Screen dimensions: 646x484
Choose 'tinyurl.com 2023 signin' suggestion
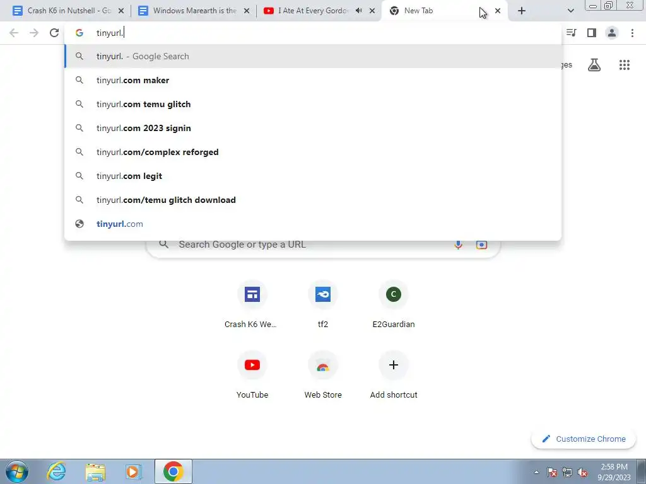[313, 128]
